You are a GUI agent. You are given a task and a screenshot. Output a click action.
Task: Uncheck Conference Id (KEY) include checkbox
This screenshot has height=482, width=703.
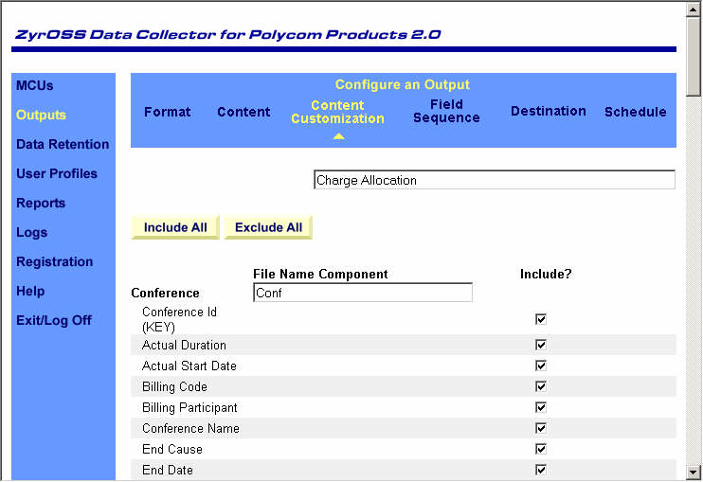[x=541, y=319]
